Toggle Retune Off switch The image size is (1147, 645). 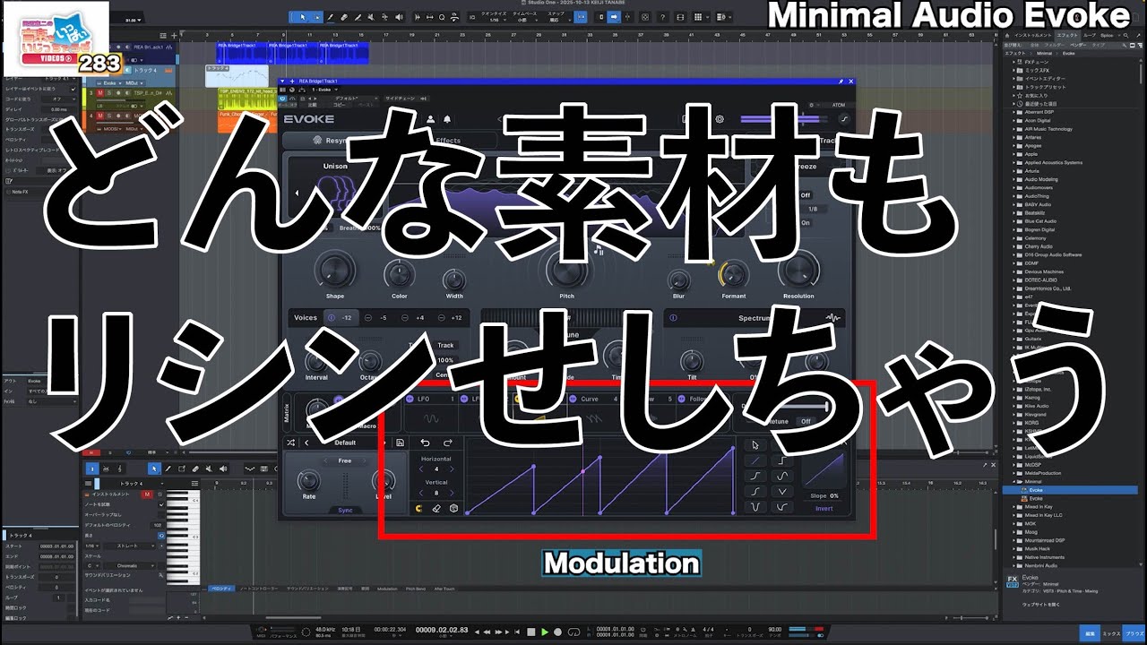coord(806,421)
